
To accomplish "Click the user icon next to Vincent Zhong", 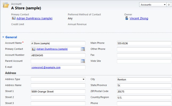I will pos(127,19).
